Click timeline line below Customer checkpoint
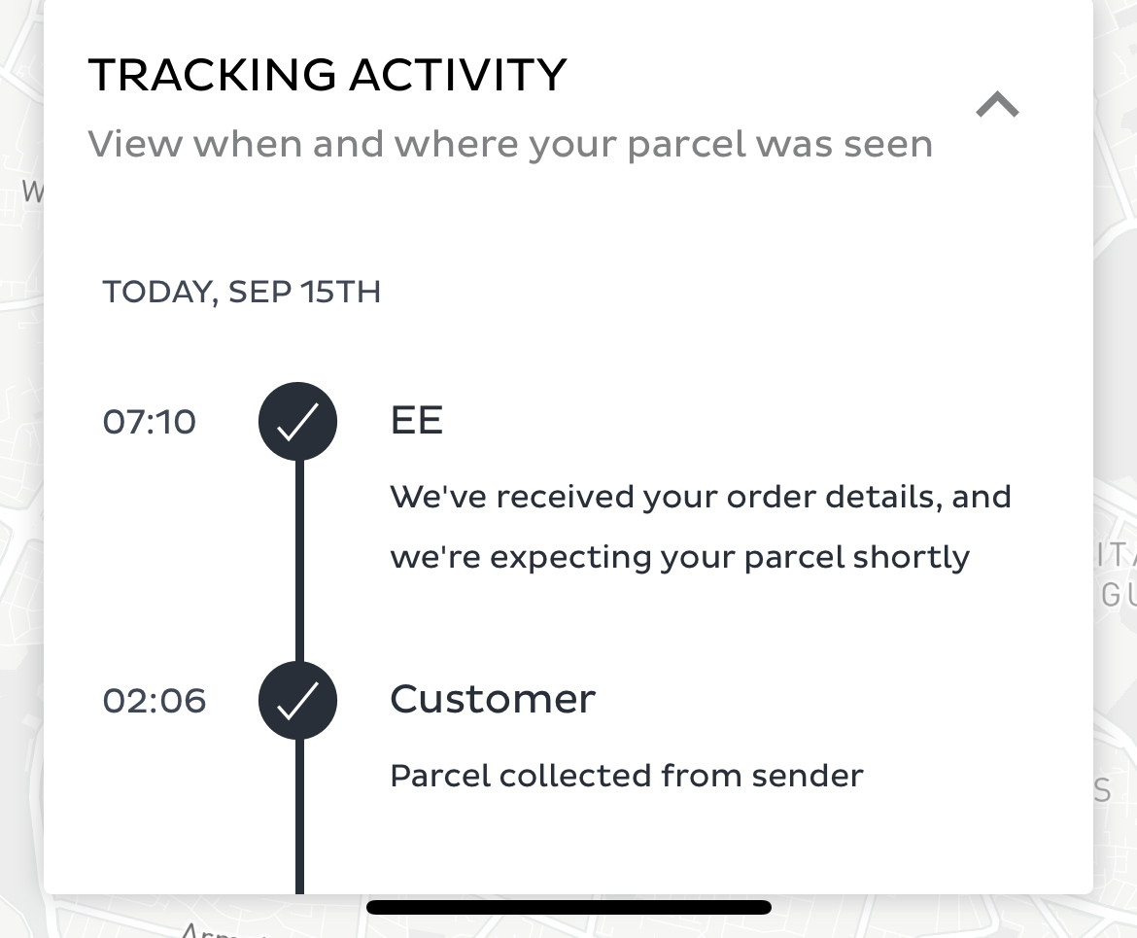 point(299,816)
